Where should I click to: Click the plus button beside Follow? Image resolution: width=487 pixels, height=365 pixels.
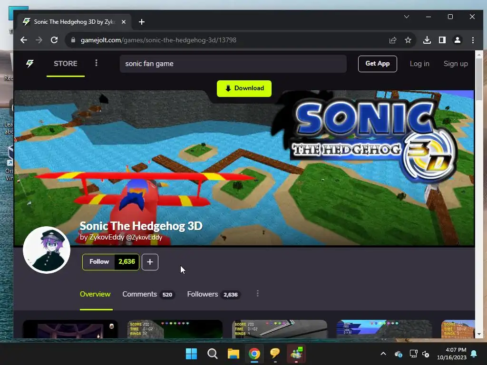point(150,262)
